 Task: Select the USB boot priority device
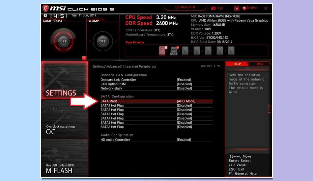pos(174,51)
